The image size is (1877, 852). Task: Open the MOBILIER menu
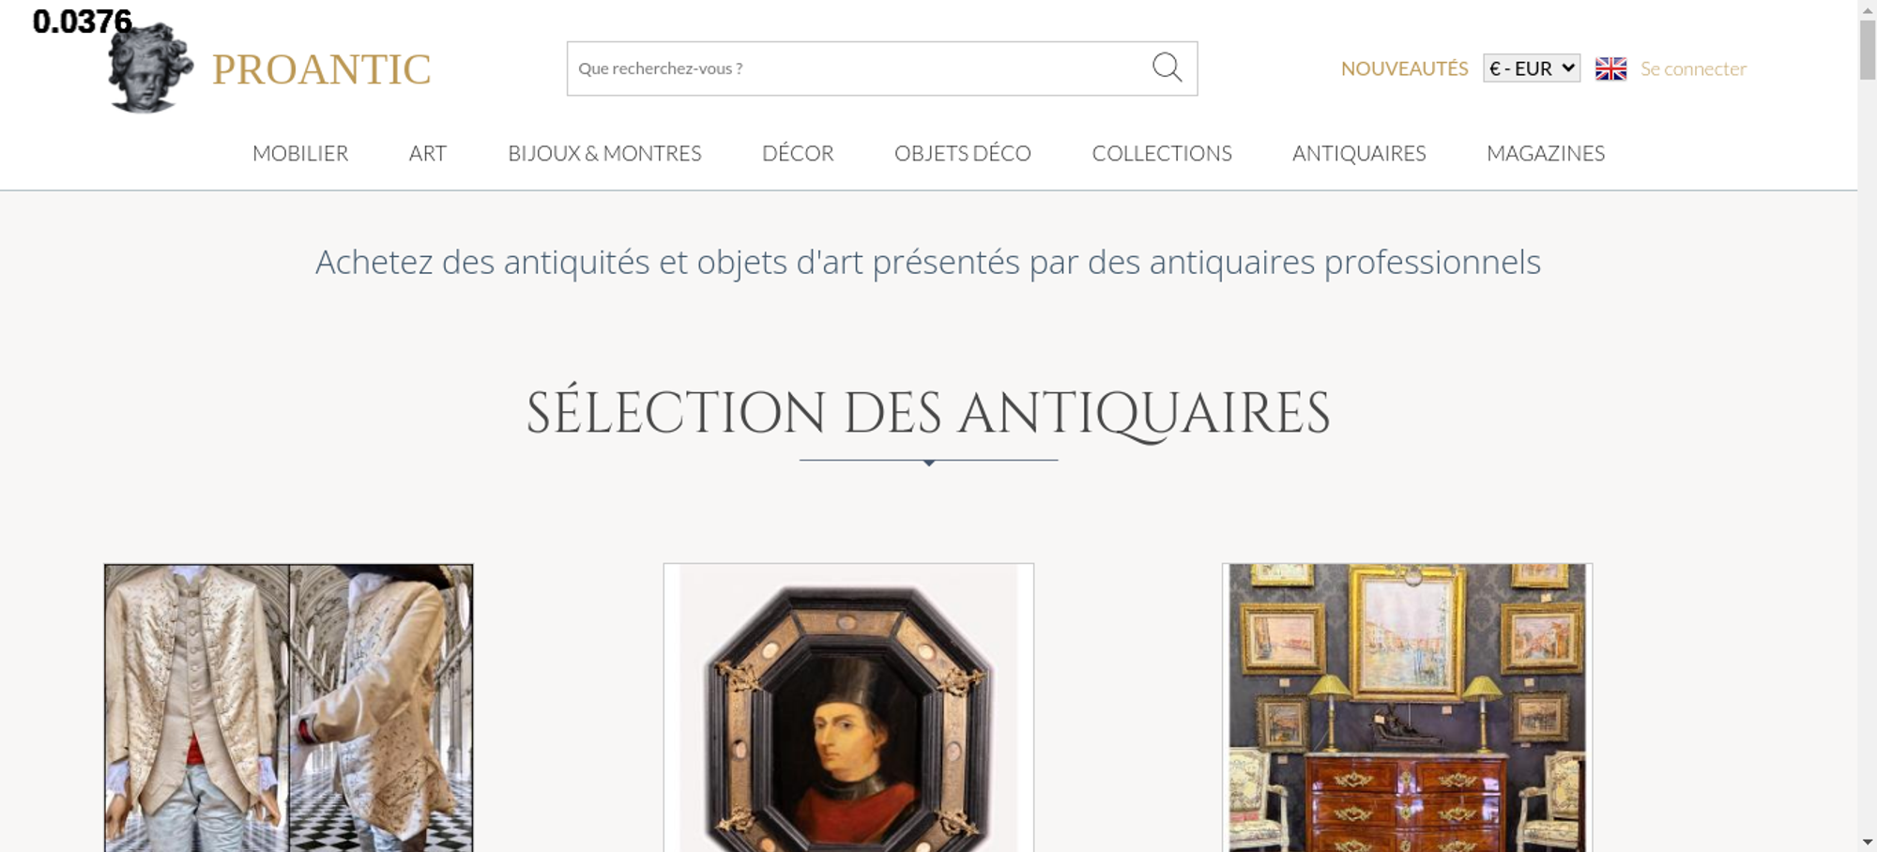(x=300, y=153)
